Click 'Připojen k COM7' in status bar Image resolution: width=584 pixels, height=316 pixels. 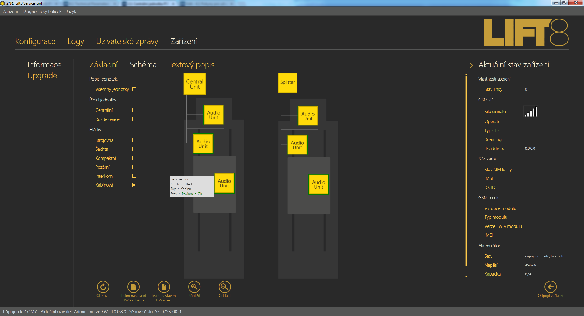20,312
